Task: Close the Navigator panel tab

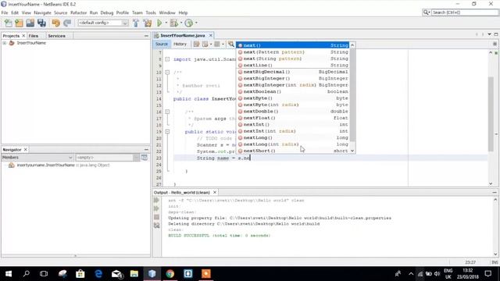Action: [26, 149]
